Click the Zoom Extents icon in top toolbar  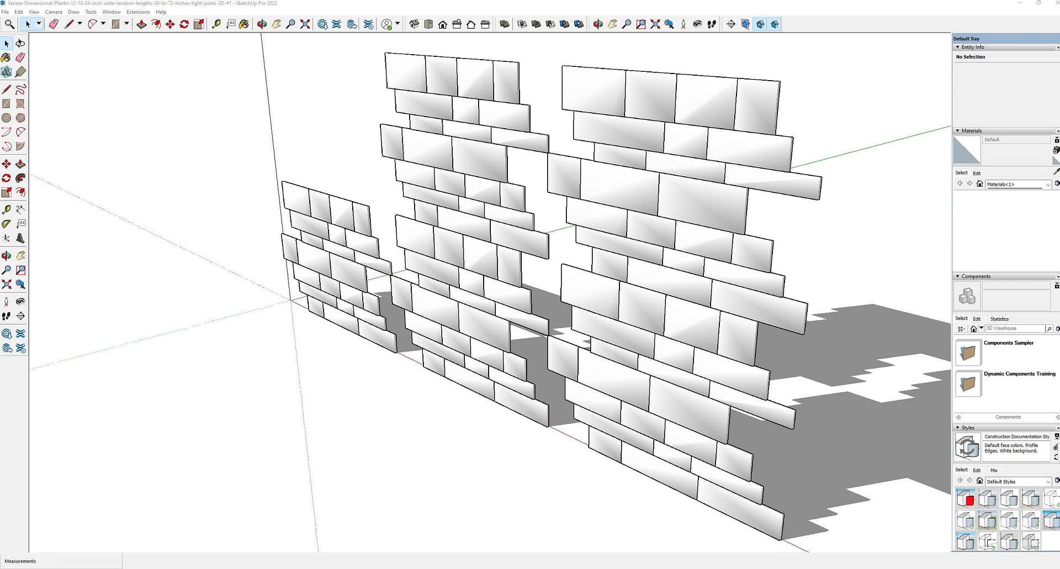pyautogui.click(x=305, y=24)
